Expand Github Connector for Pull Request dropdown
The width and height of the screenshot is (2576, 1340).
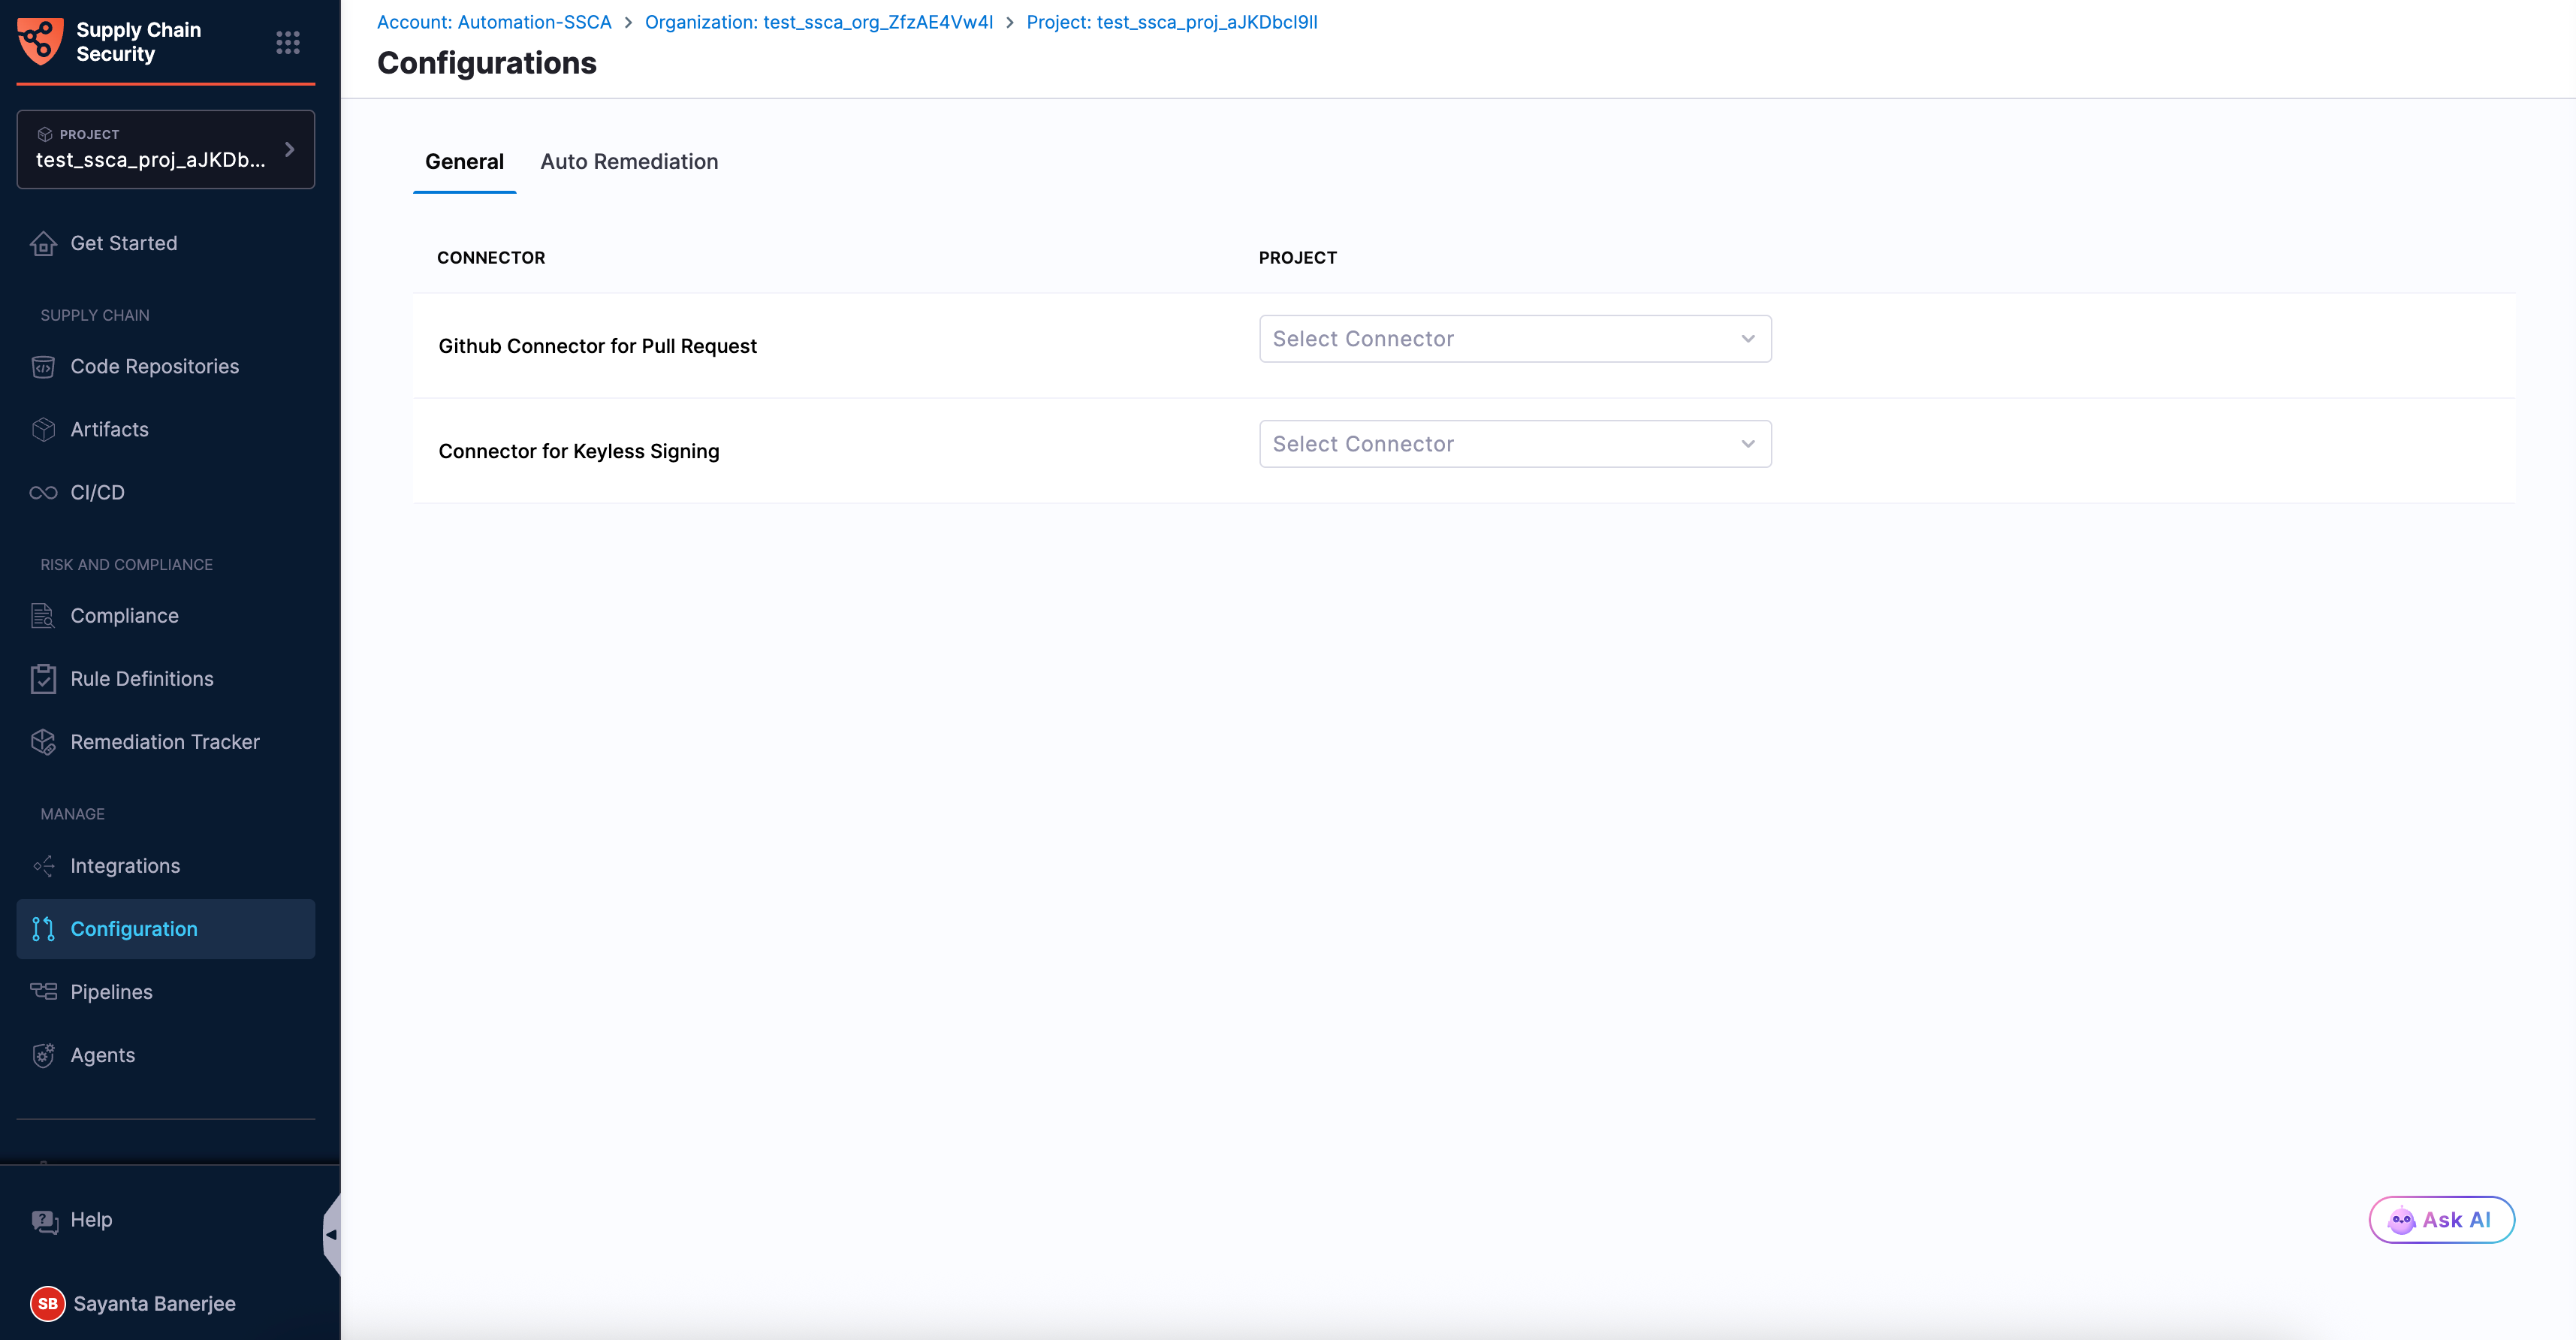coord(1514,339)
